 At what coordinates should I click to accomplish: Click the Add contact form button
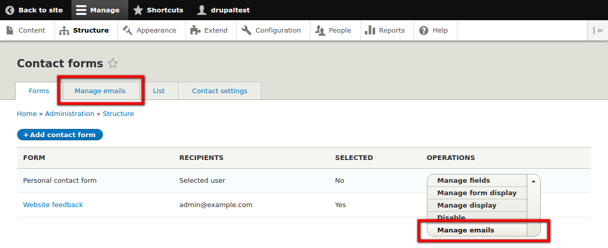coord(60,135)
